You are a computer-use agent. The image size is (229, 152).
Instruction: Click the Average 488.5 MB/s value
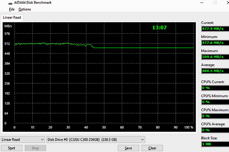215,71
